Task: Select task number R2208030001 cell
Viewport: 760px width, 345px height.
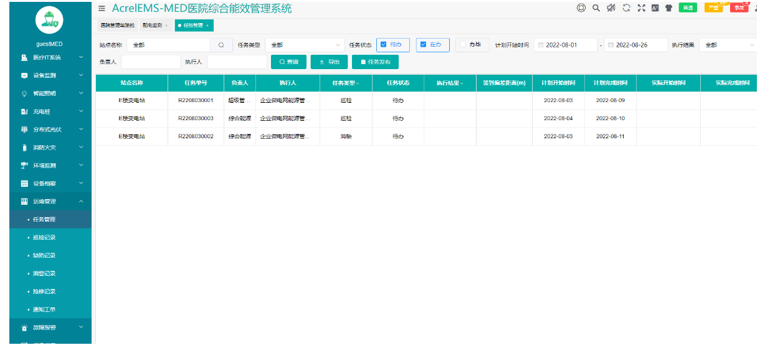Action: point(196,101)
